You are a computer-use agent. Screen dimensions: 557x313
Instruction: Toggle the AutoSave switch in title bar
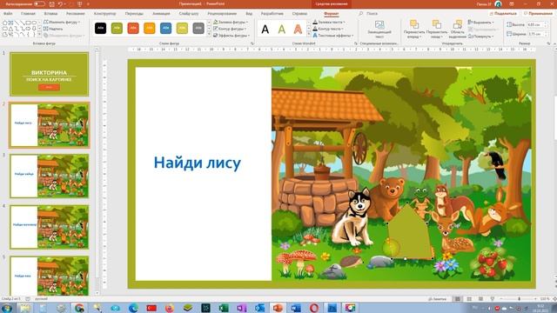click(x=39, y=3)
